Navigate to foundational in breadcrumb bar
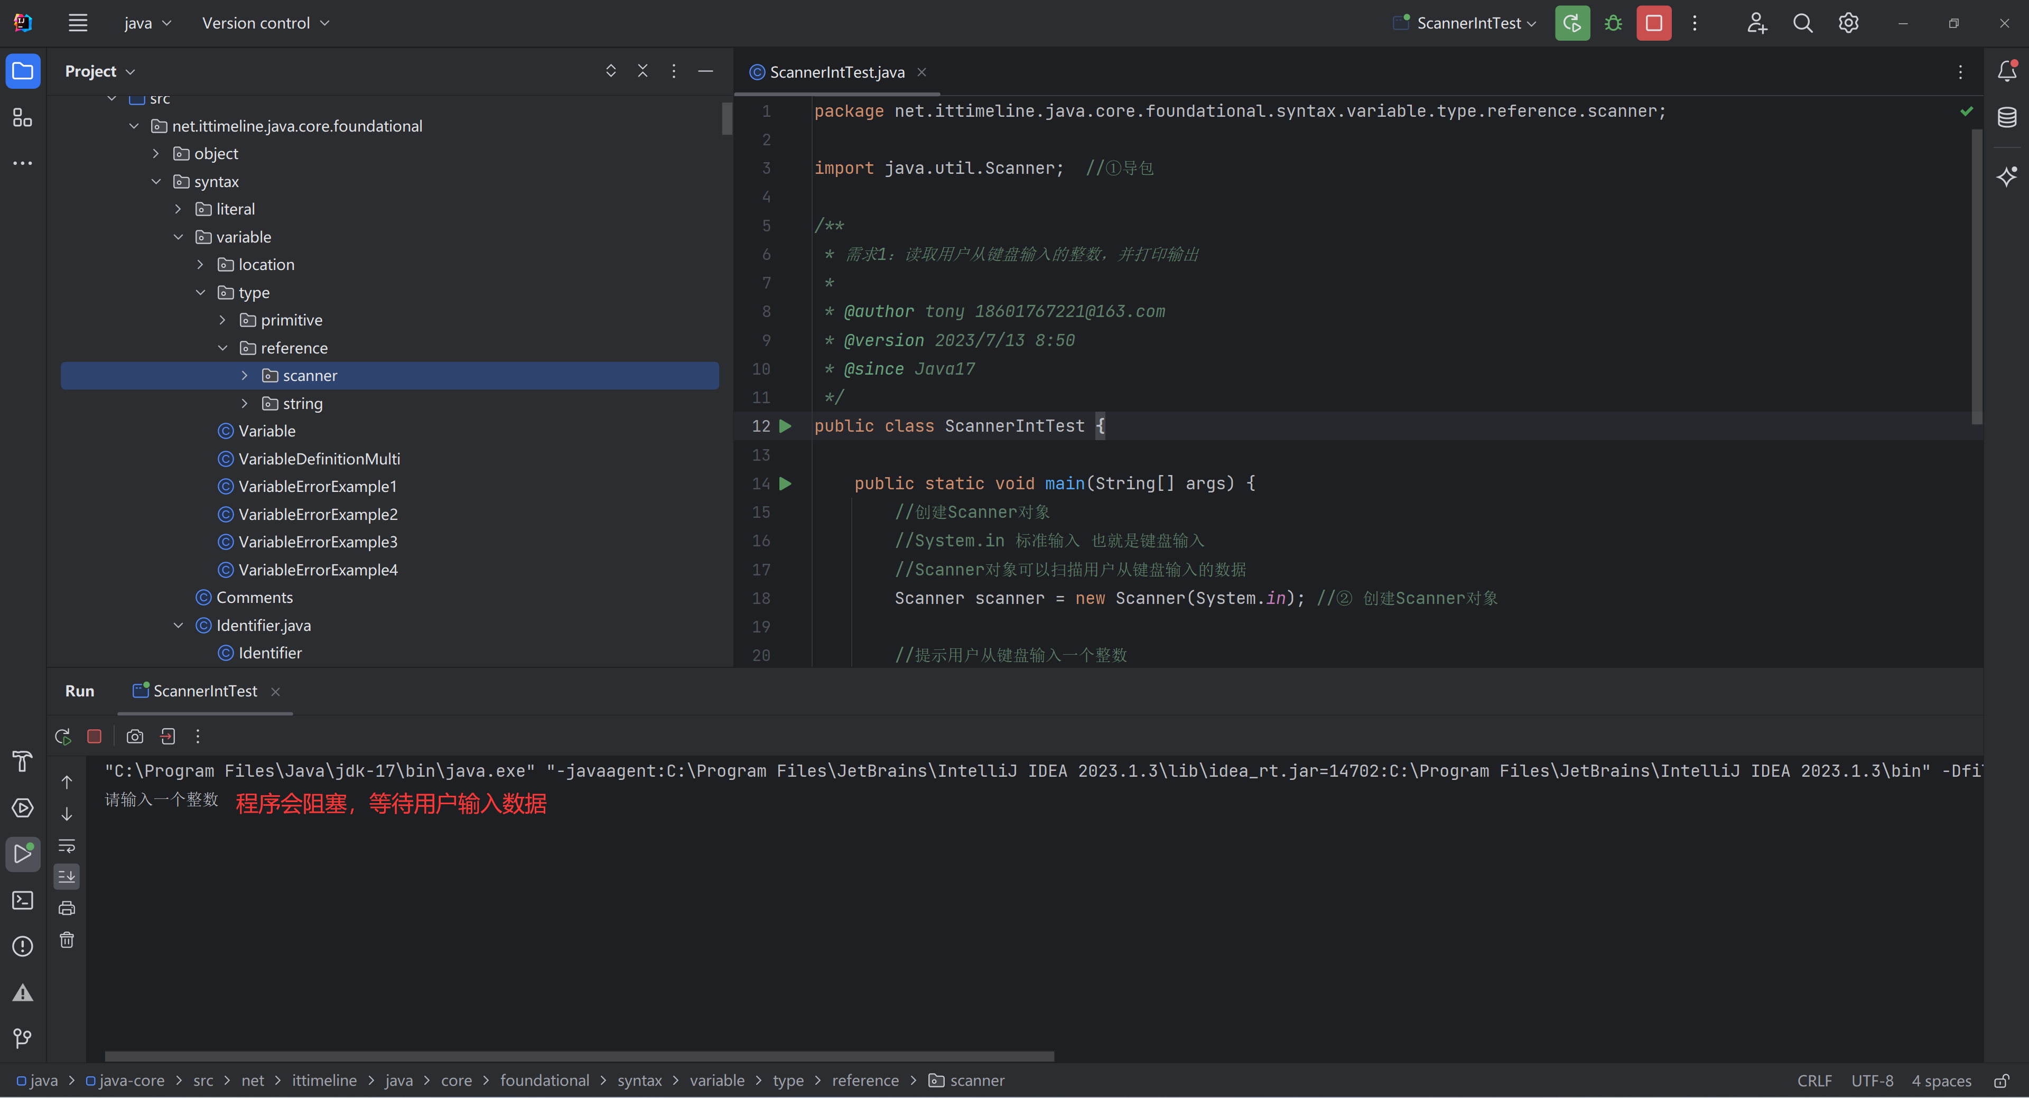The image size is (2029, 1098). click(544, 1081)
